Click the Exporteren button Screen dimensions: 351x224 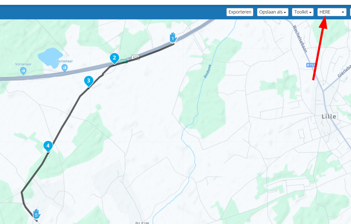[240, 12]
